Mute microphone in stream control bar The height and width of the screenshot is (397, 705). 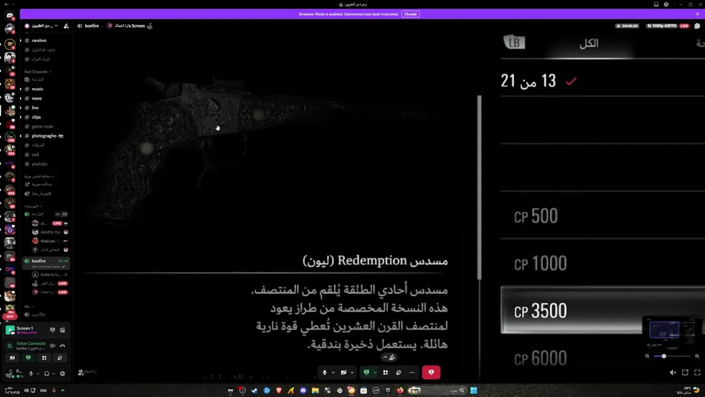(324, 372)
